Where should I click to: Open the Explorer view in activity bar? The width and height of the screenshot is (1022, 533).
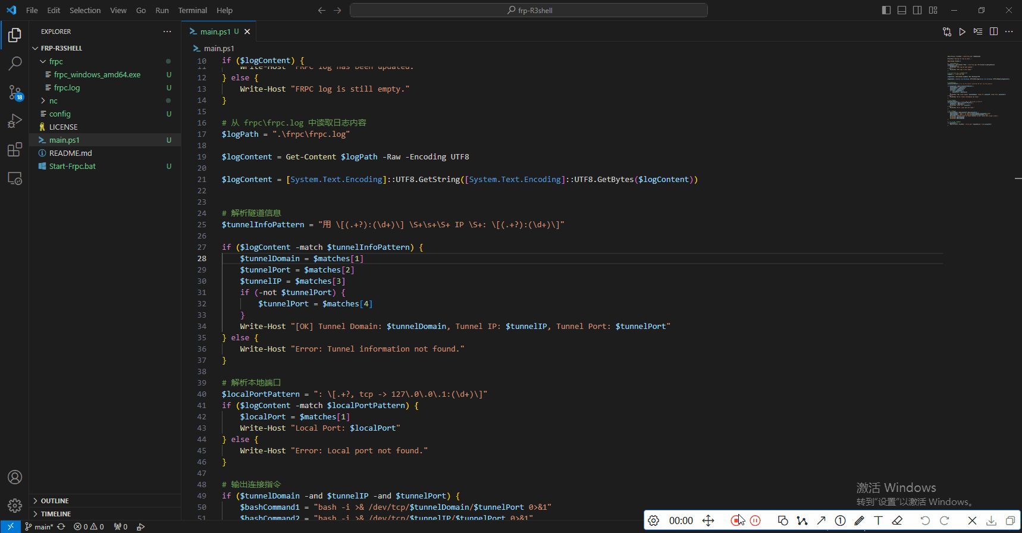point(15,35)
